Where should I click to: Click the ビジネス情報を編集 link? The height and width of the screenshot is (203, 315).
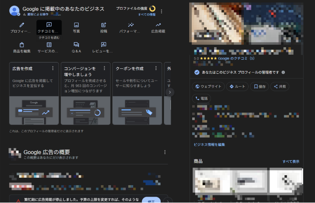pyautogui.click(x=209, y=145)
